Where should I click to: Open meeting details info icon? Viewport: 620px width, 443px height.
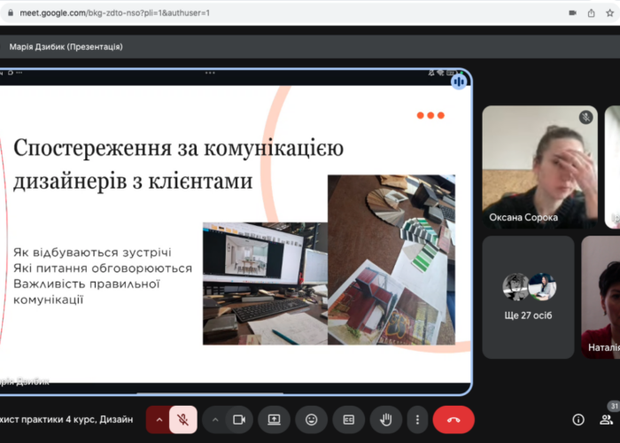coord(578,419)
